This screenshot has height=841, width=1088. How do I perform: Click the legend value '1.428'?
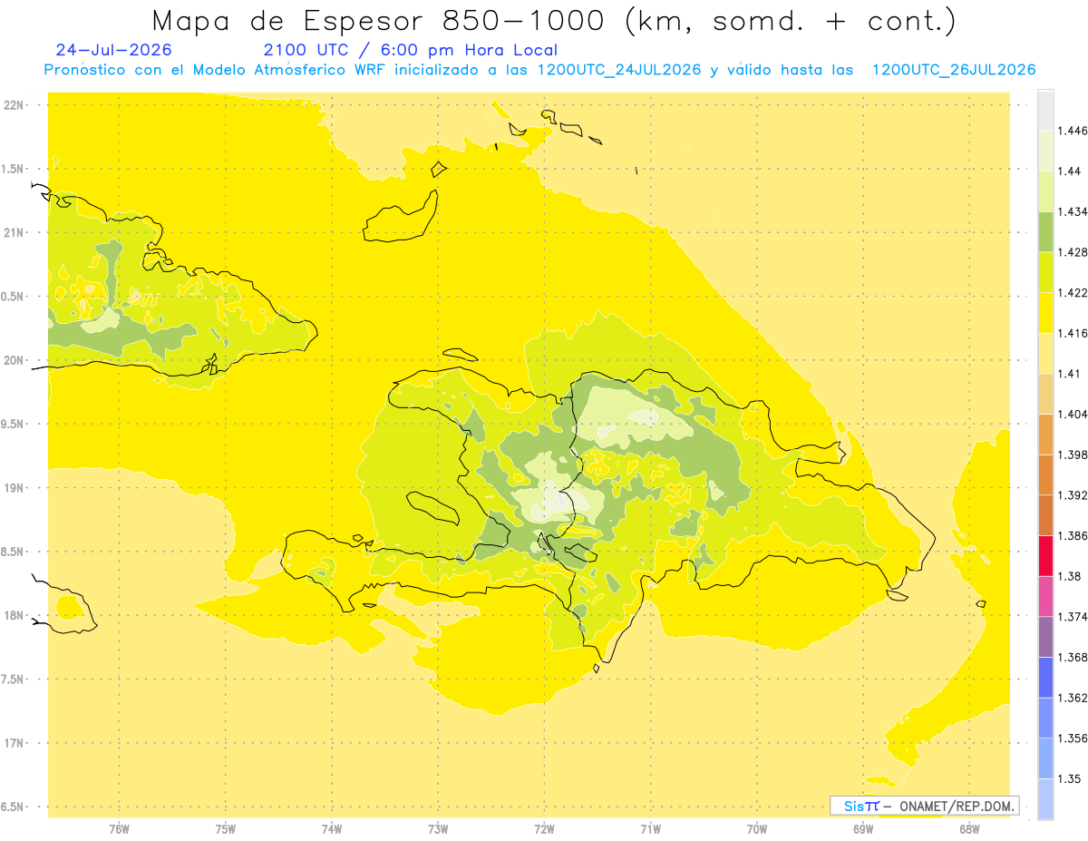[1073, 252]
